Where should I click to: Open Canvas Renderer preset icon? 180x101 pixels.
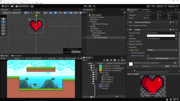coord(174,22)
